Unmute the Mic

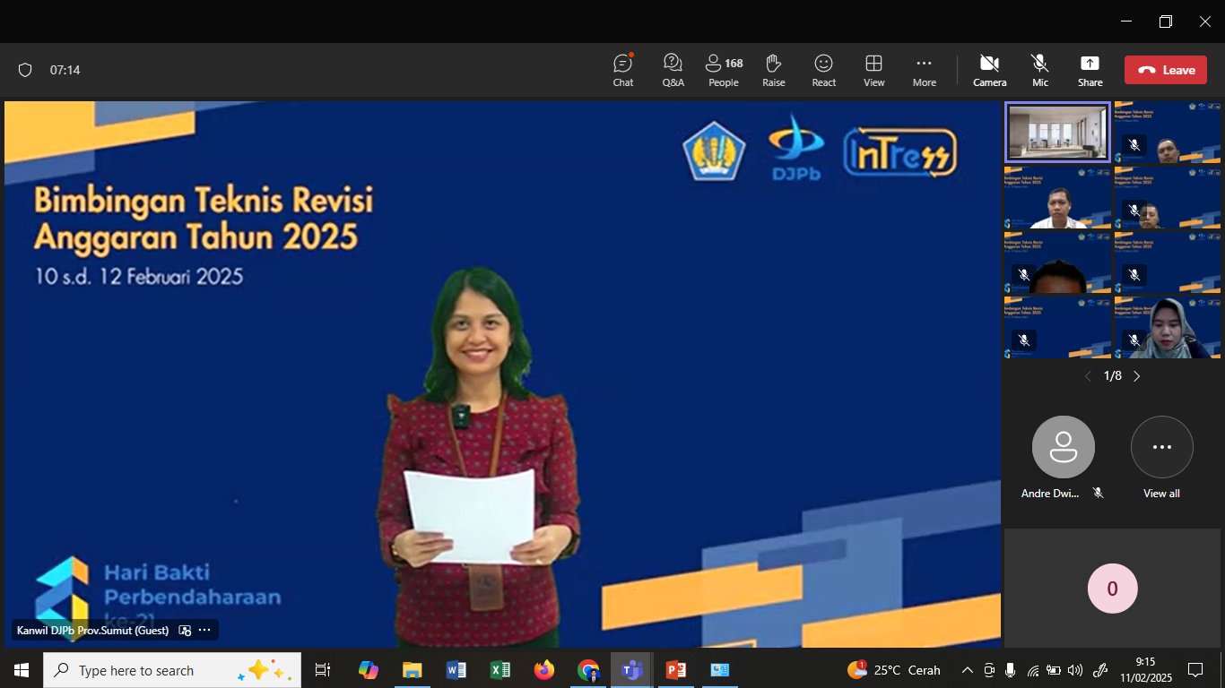pyautogui.click(x=1039, y=70)
